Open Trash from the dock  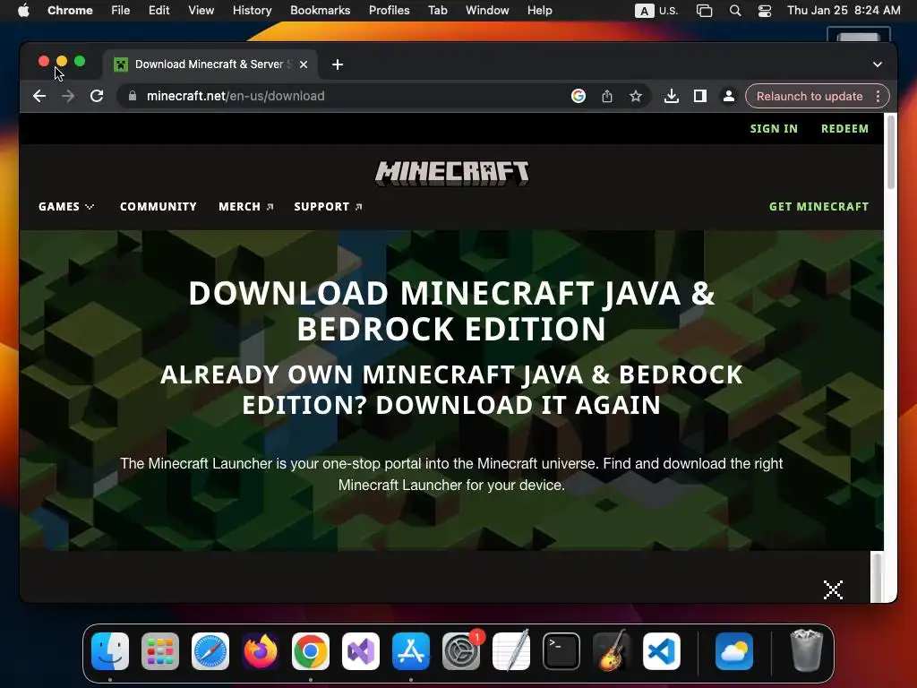(807, 651)
